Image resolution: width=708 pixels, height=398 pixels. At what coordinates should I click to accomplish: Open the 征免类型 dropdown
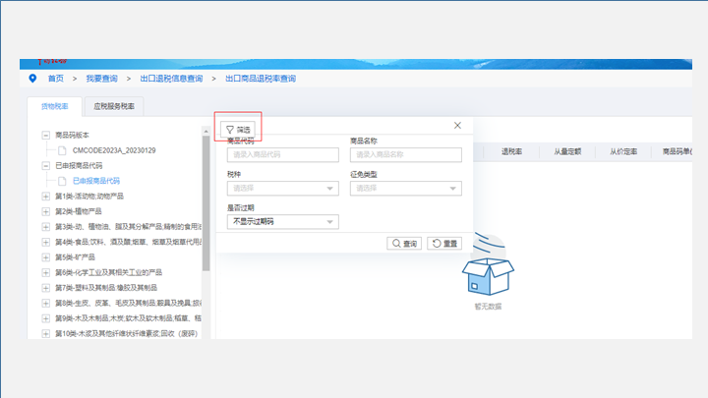405,188
